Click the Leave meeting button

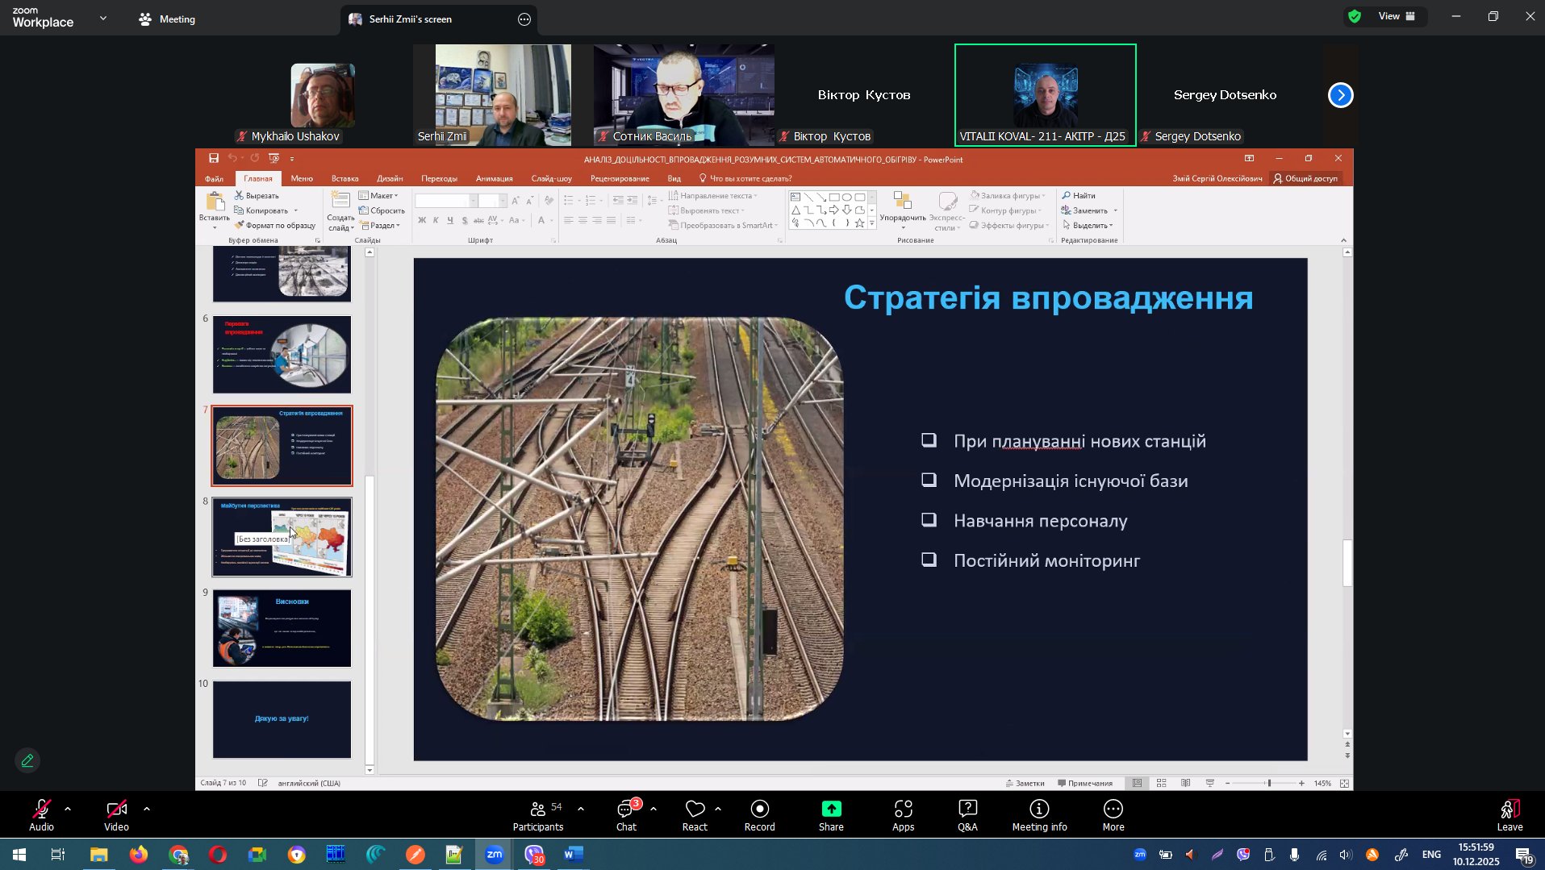pyautogui.click(x=1510, y=814)
